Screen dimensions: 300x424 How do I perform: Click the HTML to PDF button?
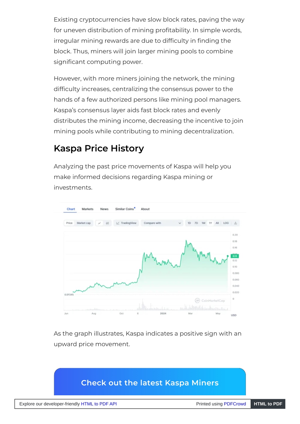click(x=268, y=404)
